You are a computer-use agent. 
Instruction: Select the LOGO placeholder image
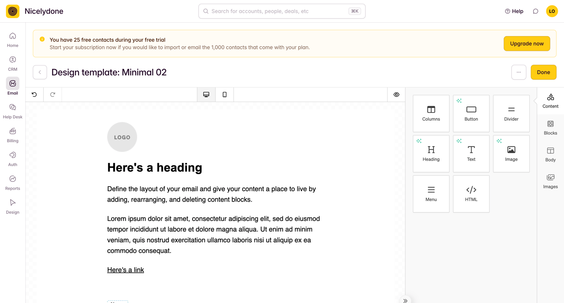click(x=122, y=137)
